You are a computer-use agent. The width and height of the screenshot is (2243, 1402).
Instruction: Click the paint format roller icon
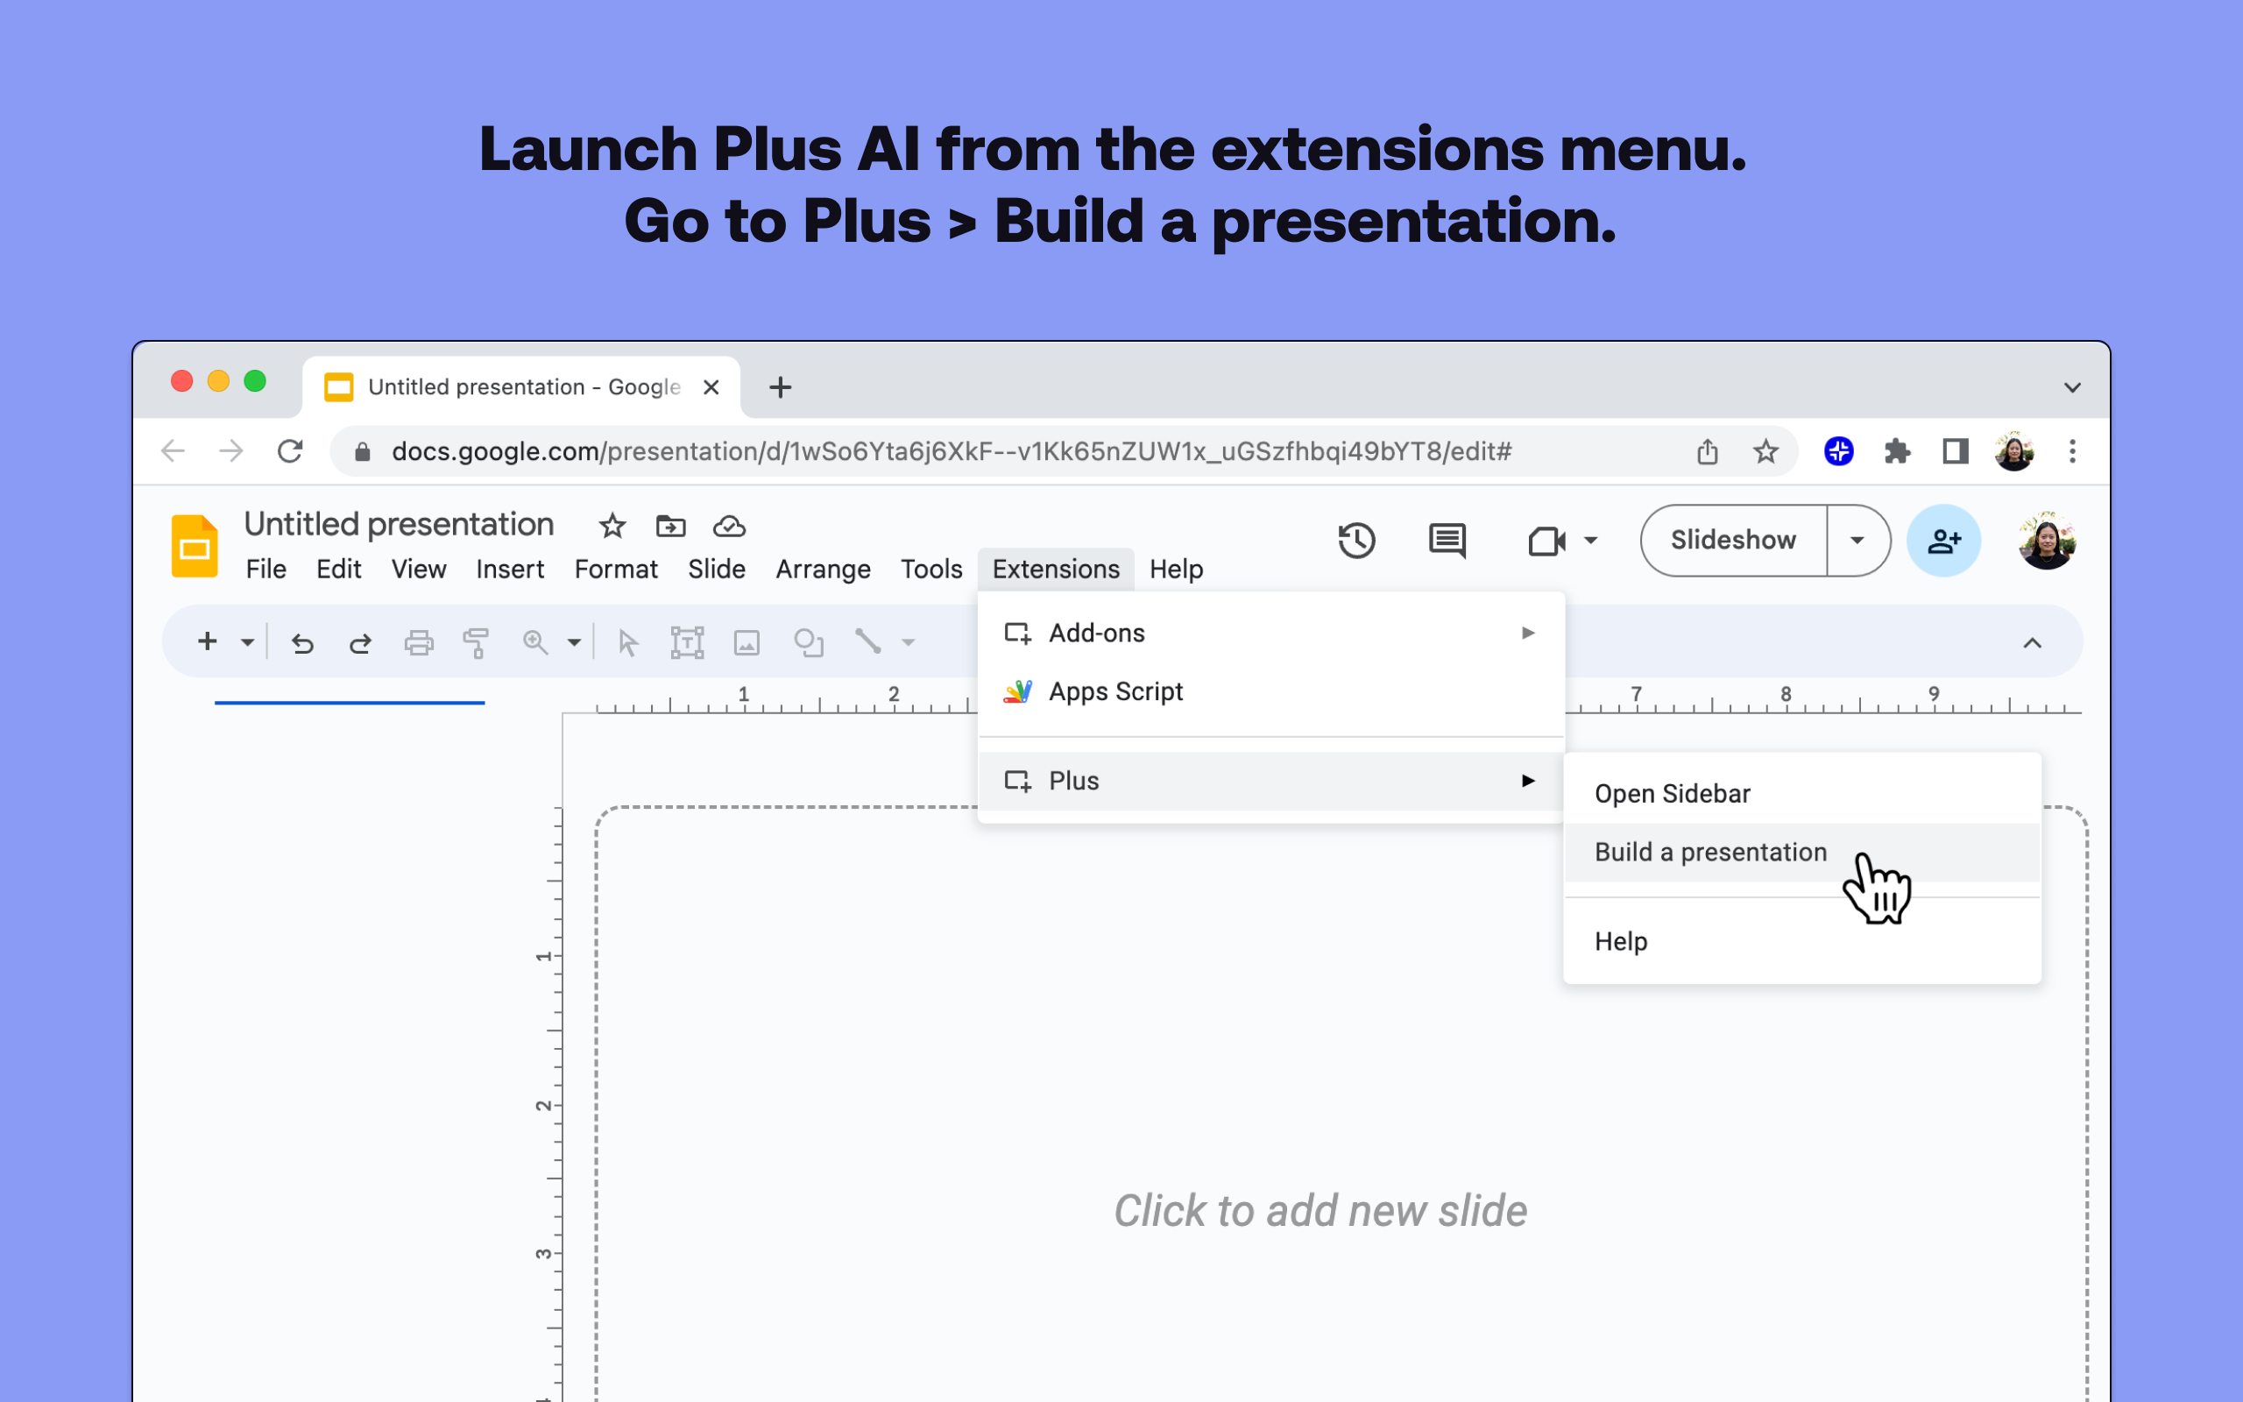pos(477,642)
